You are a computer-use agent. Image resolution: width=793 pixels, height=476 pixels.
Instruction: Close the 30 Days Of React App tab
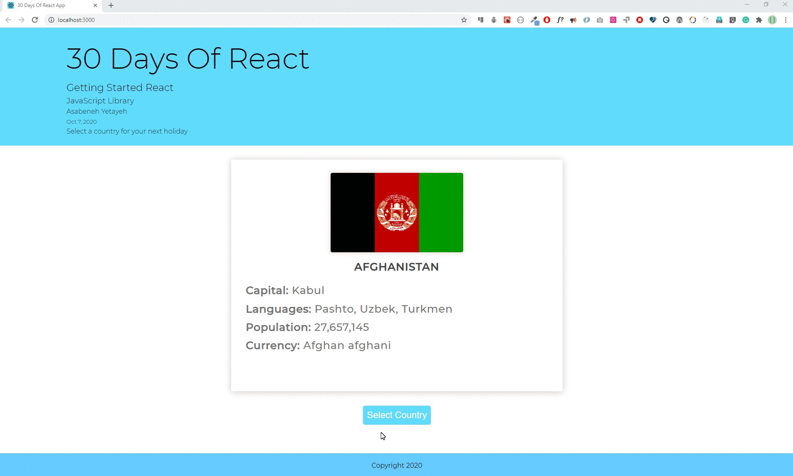95,5
